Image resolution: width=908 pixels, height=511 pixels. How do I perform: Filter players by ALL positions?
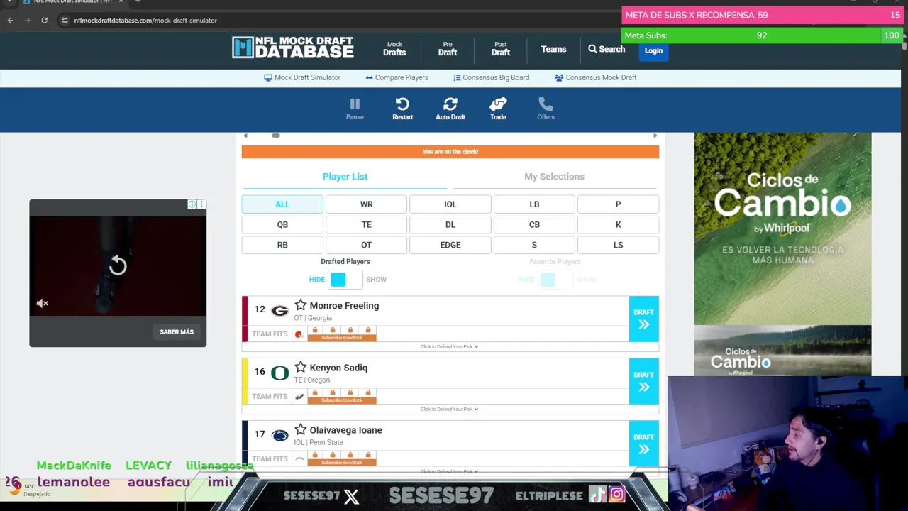282,204
